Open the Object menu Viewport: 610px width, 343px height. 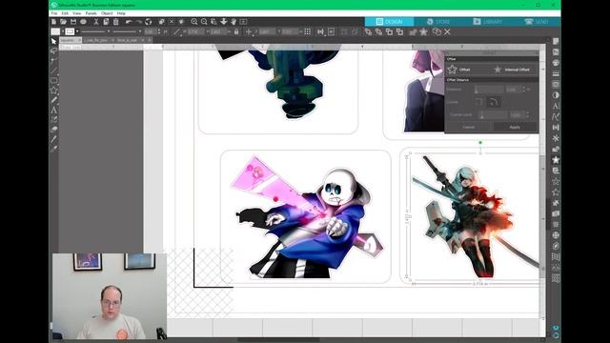click(x=107, y=13)
